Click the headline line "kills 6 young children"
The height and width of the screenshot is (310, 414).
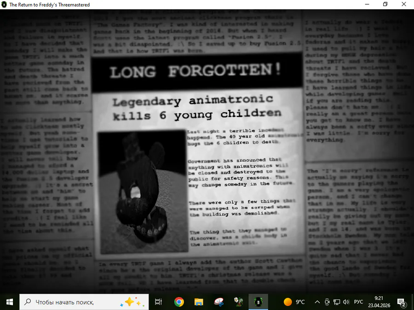click(197, 115)
